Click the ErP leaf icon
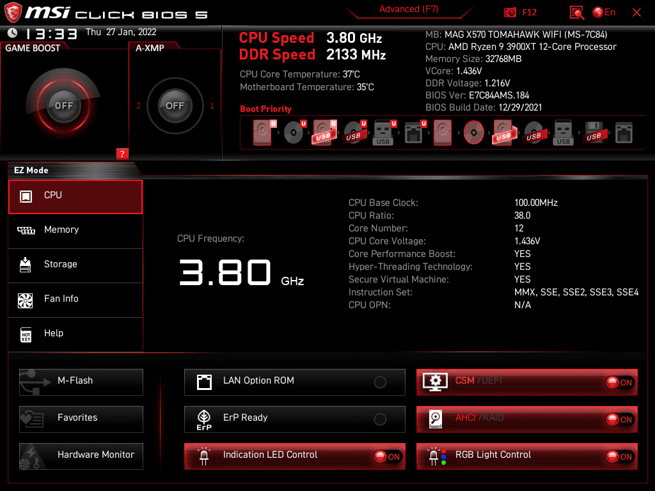Image resolution: width=655 pixels, height=491 pixels. [x=204, y=419]
